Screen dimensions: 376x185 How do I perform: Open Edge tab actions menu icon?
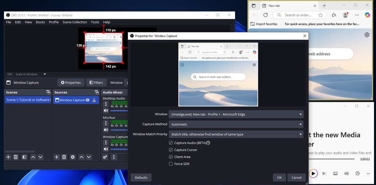pos(253,5)
